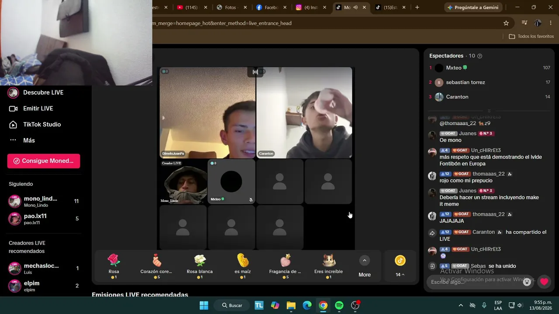Click the Caranton guest video

coord(304,113)
